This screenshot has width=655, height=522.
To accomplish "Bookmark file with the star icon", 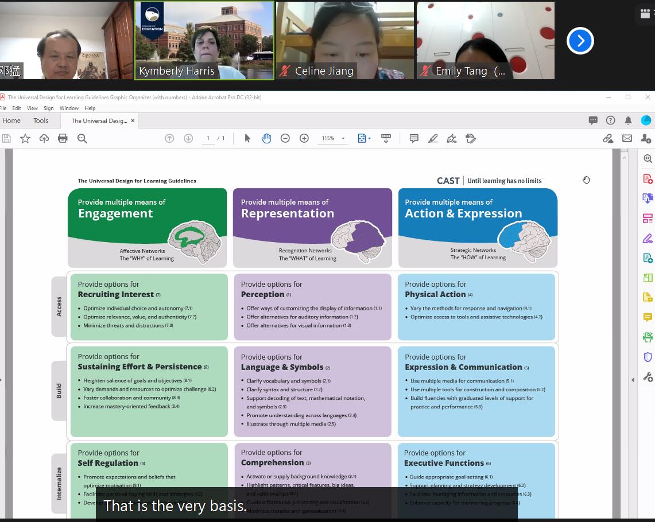I will pyautogui.click(x=25, y=138).
